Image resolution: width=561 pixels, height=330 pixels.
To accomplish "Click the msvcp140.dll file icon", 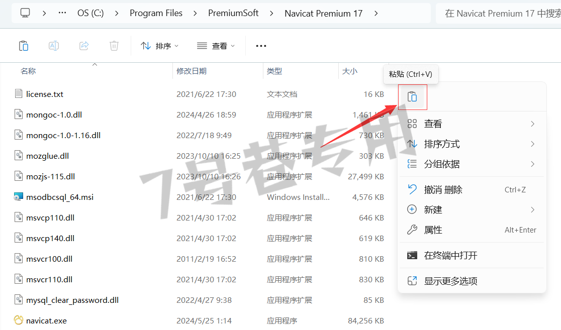I will coord(19,238).
